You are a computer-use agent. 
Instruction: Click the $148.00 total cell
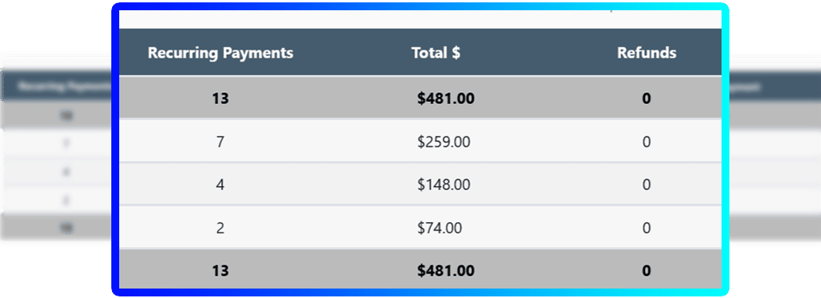(444, 184)
